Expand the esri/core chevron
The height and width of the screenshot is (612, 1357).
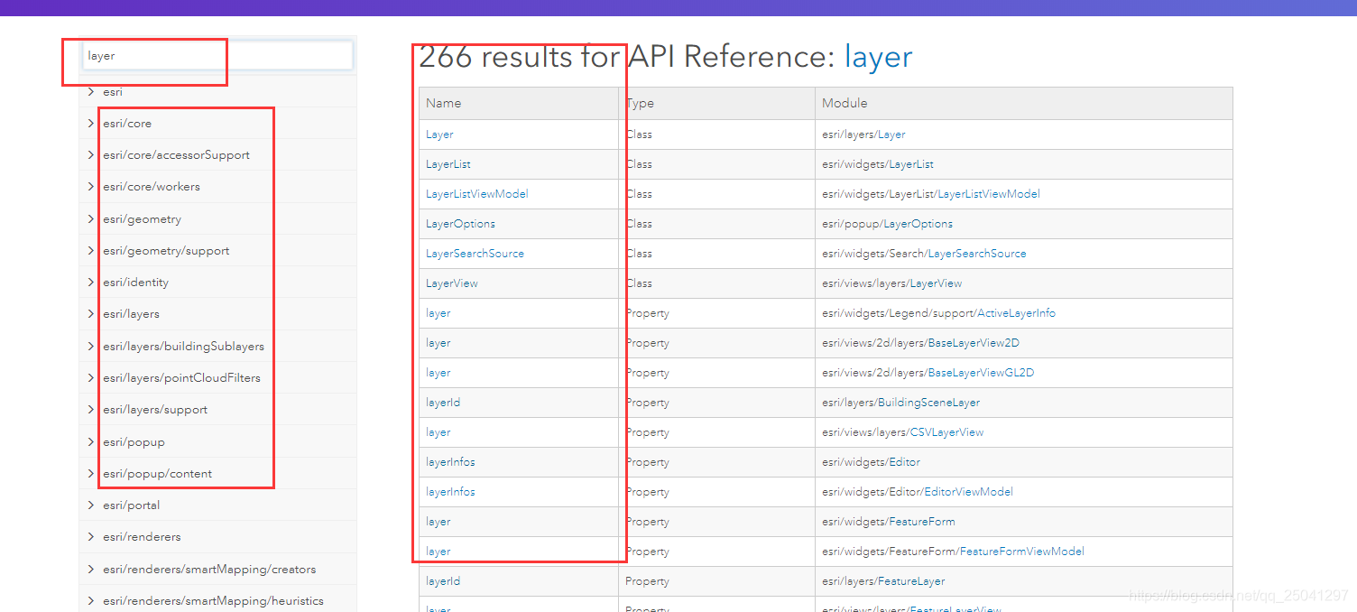(91, 123)
